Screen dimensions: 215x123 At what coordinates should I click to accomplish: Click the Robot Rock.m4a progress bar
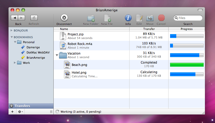(187, 45)
